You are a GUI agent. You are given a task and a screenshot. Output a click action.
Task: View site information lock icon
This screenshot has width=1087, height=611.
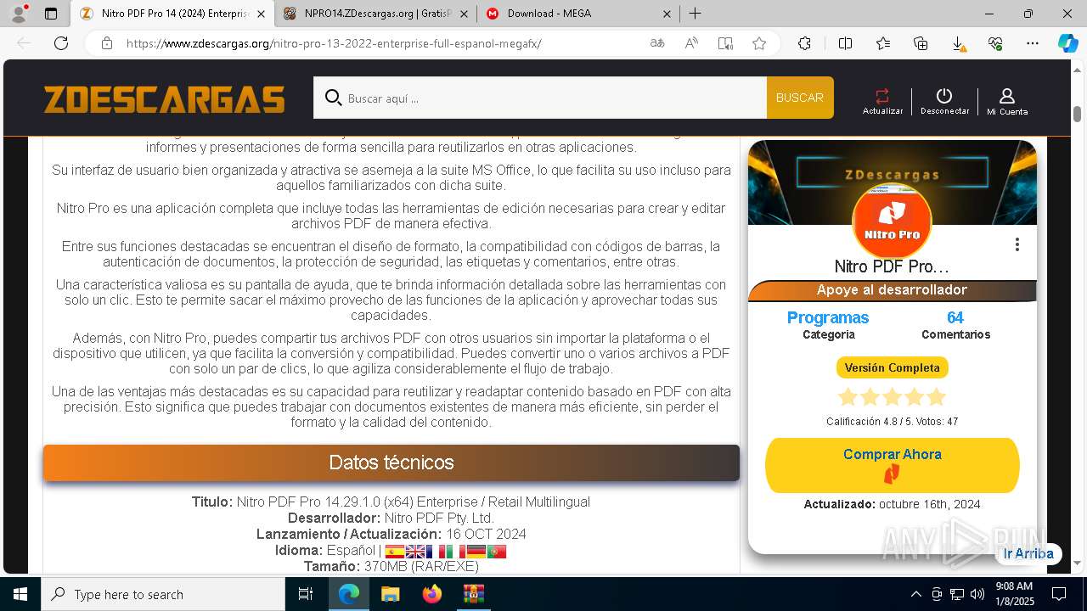pyautogui.click(x=106, y=43)
